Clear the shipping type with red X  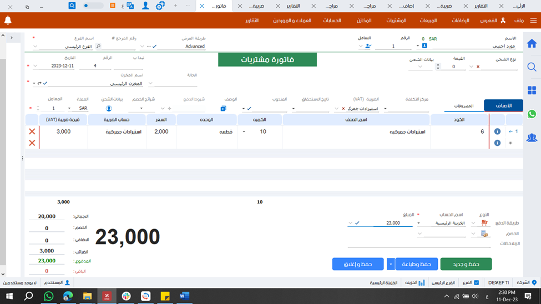[x=478, y=67]
